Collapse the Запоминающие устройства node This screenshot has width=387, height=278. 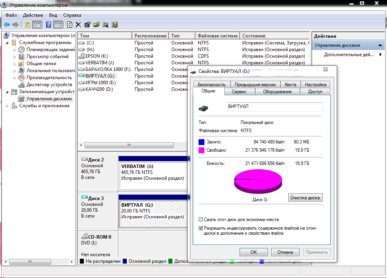7,92
